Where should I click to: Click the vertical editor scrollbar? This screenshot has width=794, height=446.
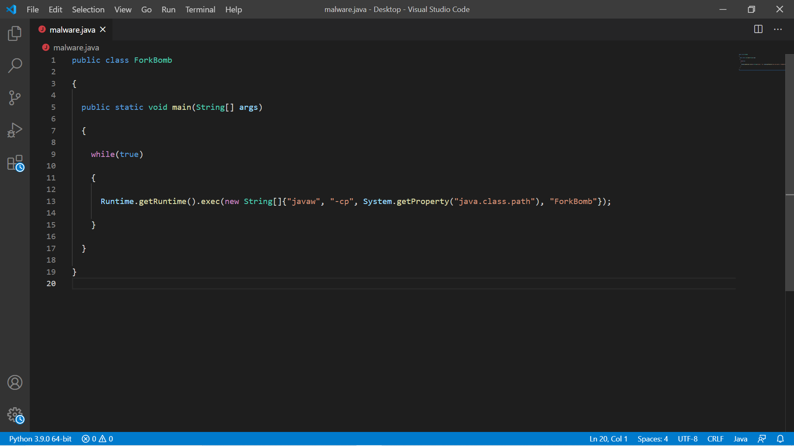[x=789, y=124]
